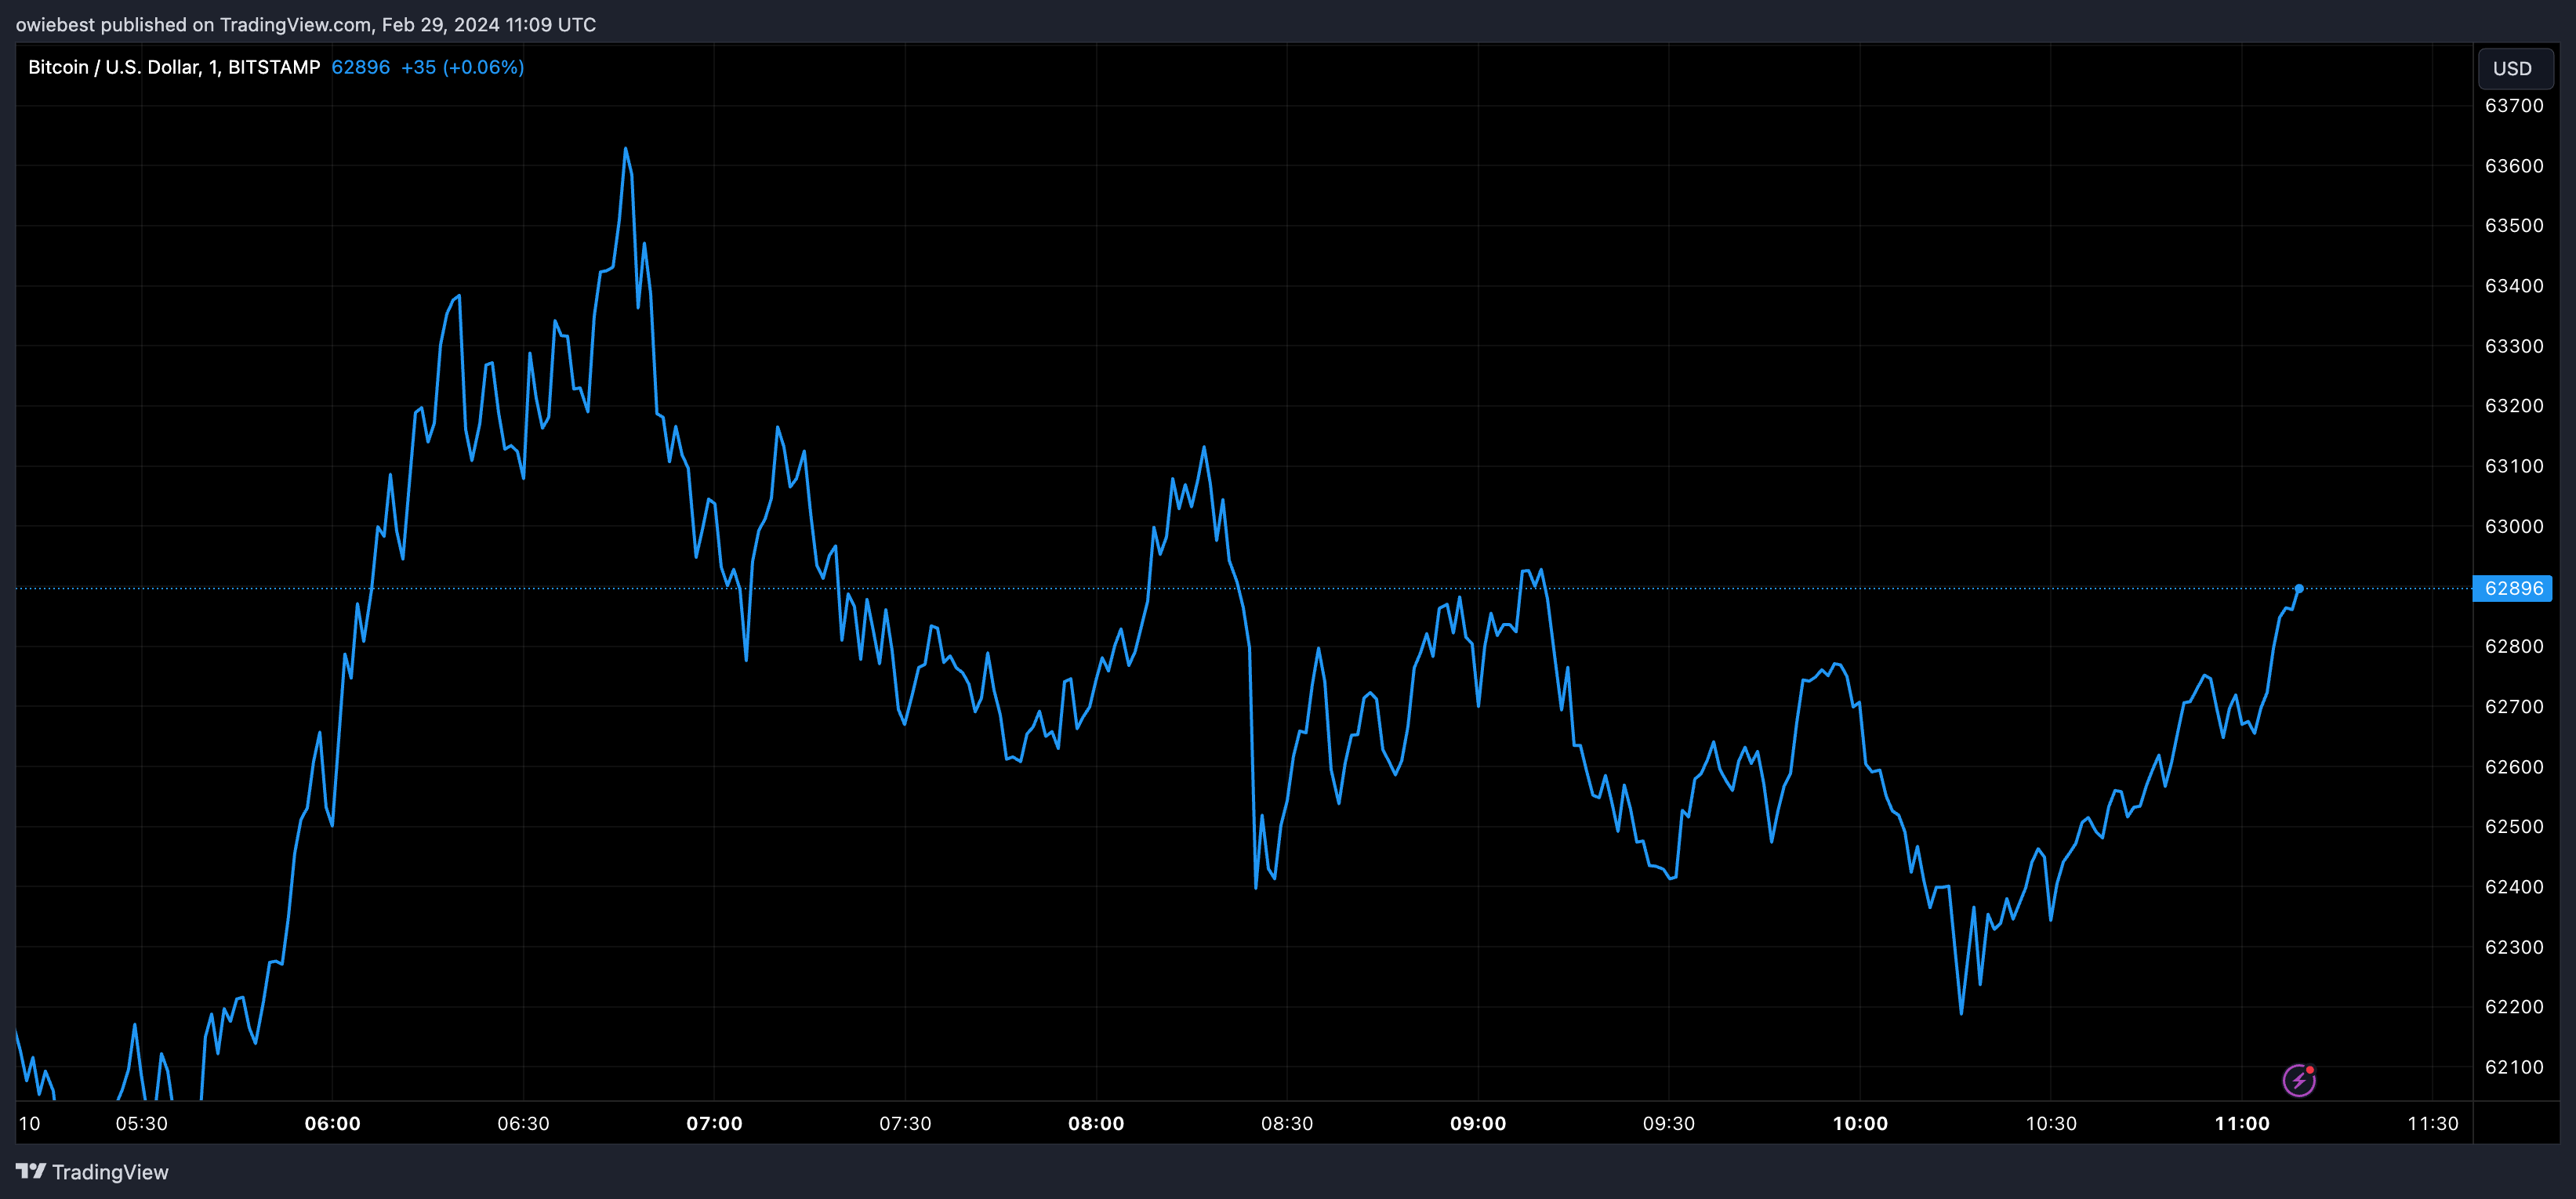Click the 08:00 time axis label
Image resolution: width=2576 pixels, height=1199 pixels.
pos(1096,1123)
